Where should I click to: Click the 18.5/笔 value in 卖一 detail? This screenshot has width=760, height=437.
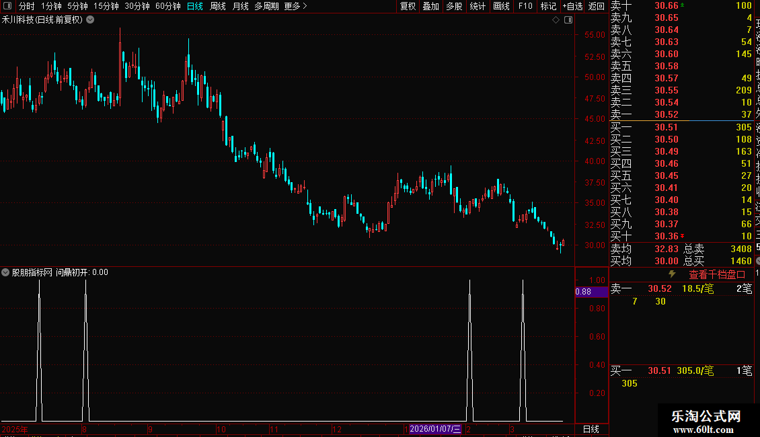(x=698, y=288)
